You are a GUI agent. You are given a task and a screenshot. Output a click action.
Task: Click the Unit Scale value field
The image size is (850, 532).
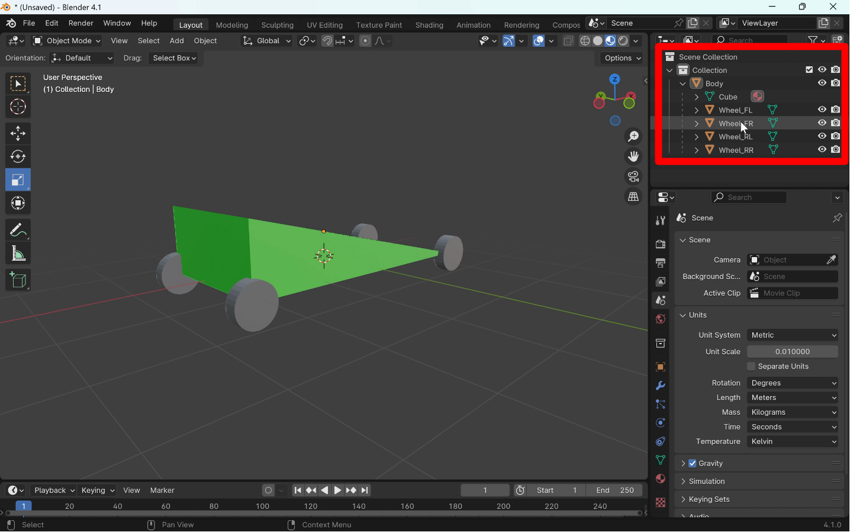[793, 352]
